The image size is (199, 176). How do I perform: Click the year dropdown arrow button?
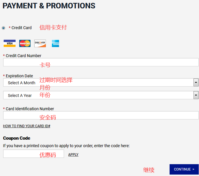coord(196,95)
